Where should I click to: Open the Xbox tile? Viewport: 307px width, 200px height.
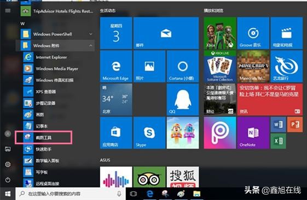[220, 33]
